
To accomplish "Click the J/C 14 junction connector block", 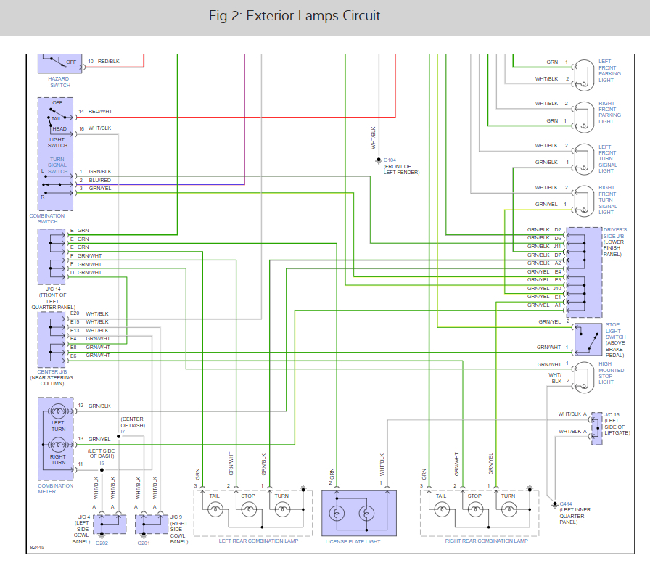I will pyautogui.click(x=52, y=256).
